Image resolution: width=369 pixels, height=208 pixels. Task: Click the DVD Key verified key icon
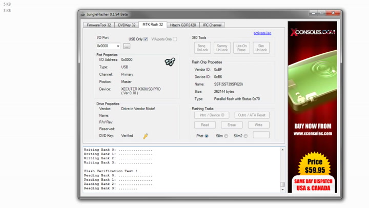click(145, 136)
